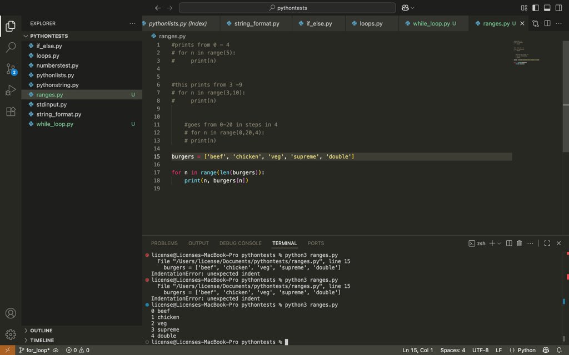This screenshot has height=355, width=569.
Task: Click the for_loop* branch in status bar
Action: [x=34, y=350]
